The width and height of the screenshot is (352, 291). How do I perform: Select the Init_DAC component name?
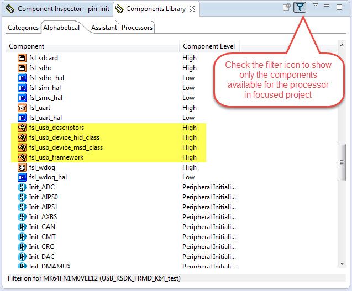[x=42, y=257]
